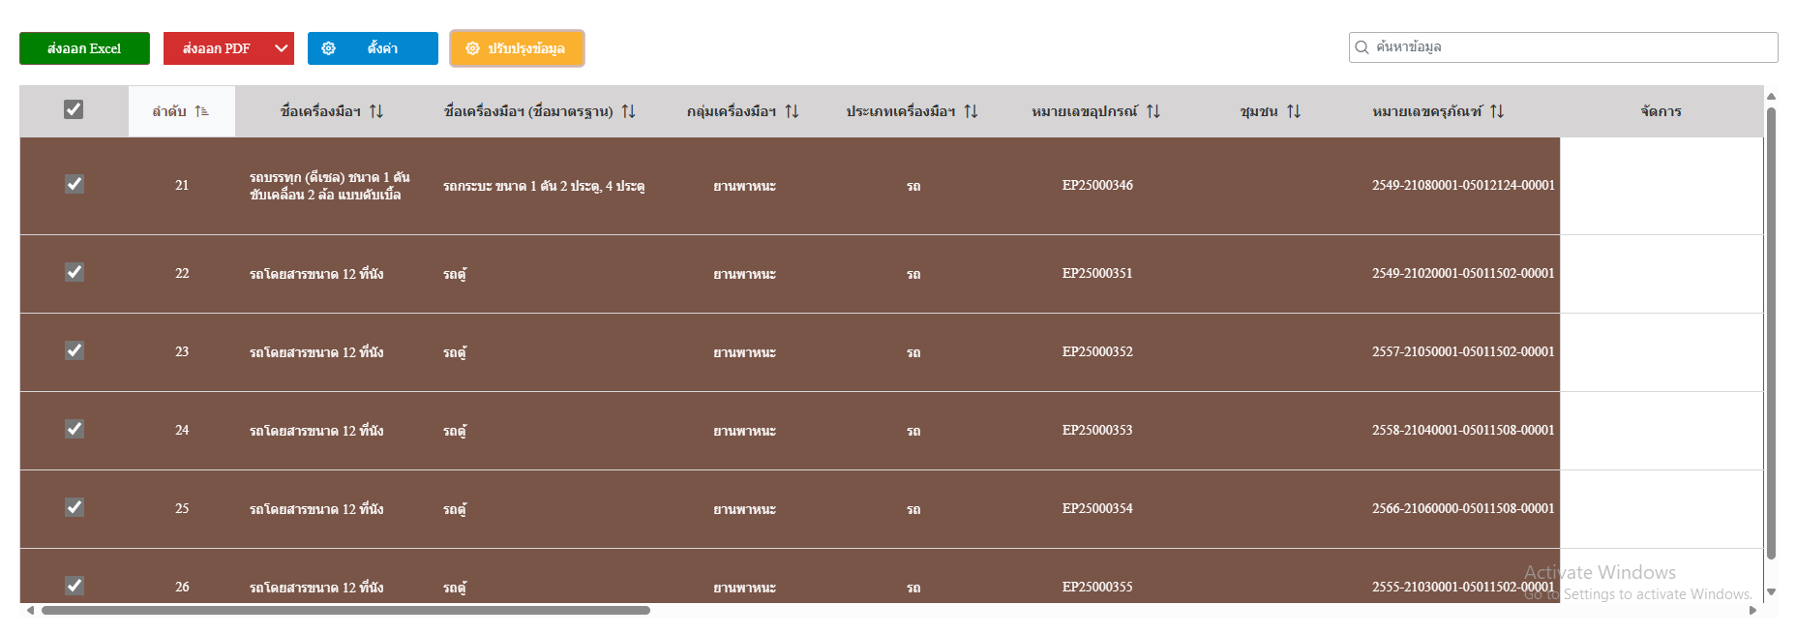Viewport: 1796px width, 635px height.
Task: Click asset number 2558-21040001-05011508-00001
Action: 1463,430
